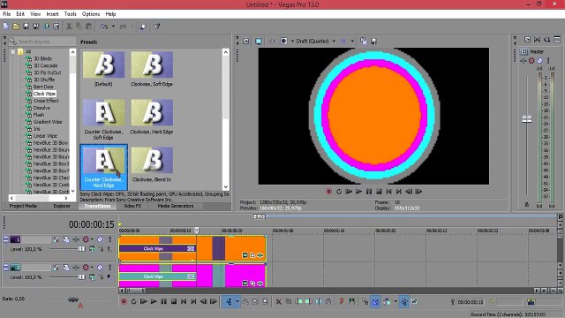Mute track 1 with the no-entry icon
The width and height of the screenshot is (565, 318).
[100, 239]
